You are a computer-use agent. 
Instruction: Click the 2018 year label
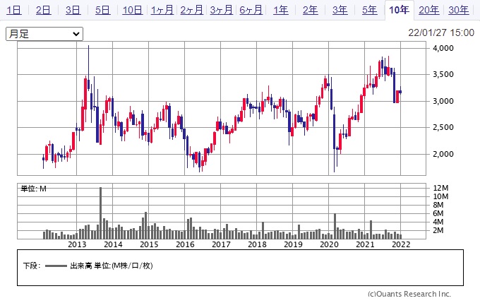click(x=257, y=244)
